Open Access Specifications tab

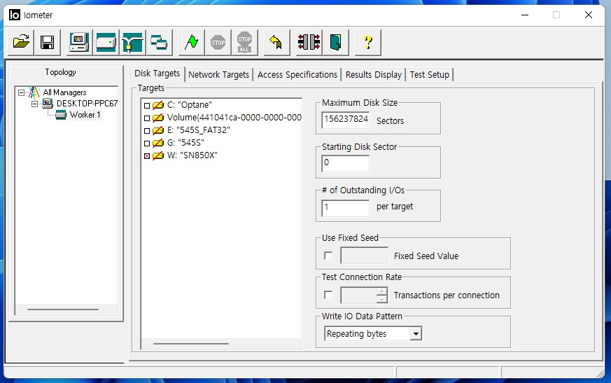pyautogui.click(x=297, y=74)
